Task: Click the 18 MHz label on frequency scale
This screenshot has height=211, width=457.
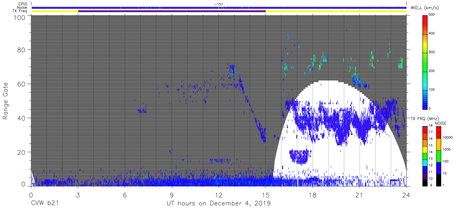Action: 431,126
